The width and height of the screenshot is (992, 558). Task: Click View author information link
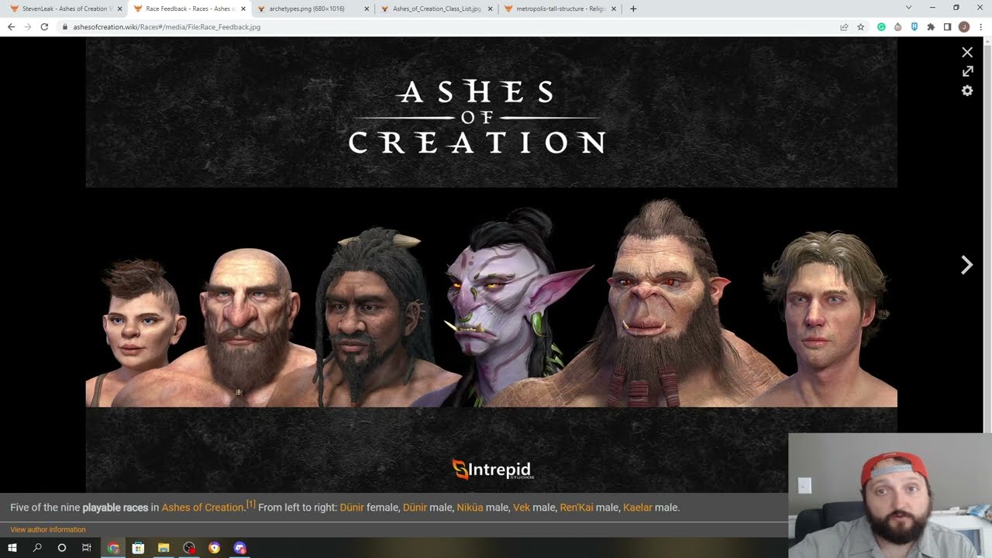pyautogui.click(x=48, y=529)
